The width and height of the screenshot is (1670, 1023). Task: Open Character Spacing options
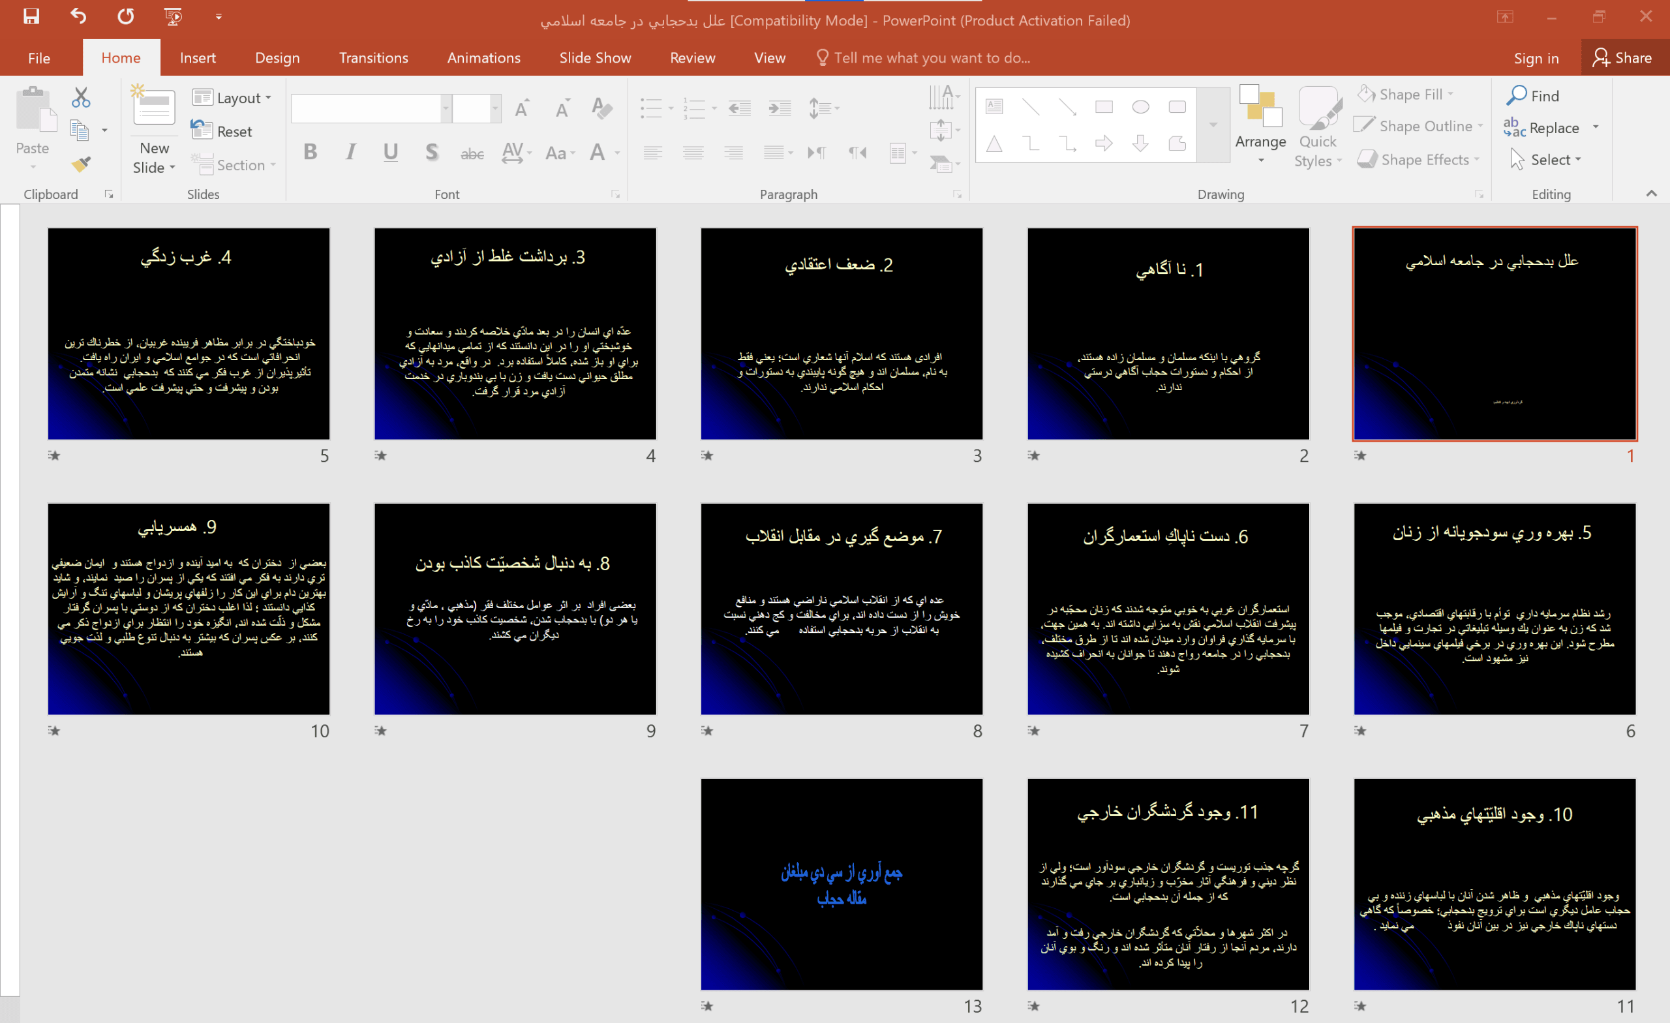point(517,152)
